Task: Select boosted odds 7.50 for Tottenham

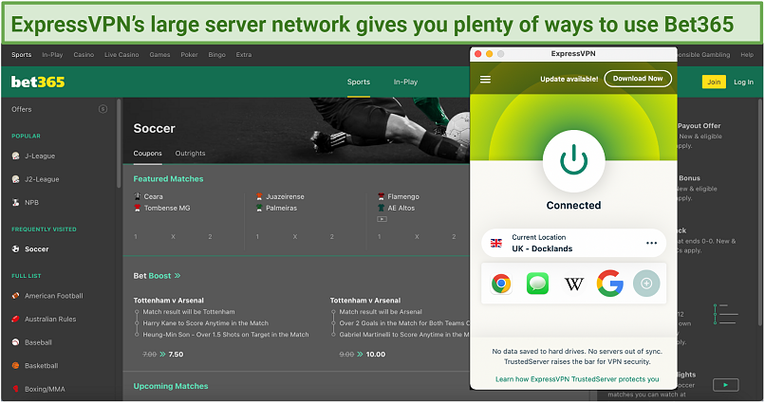Action: (x=176, y=355)
